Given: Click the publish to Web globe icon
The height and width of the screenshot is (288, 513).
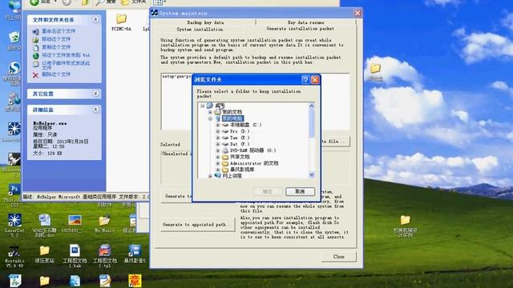Looking at the screenshot, I should pyautogui.click(x=35, y=56).
